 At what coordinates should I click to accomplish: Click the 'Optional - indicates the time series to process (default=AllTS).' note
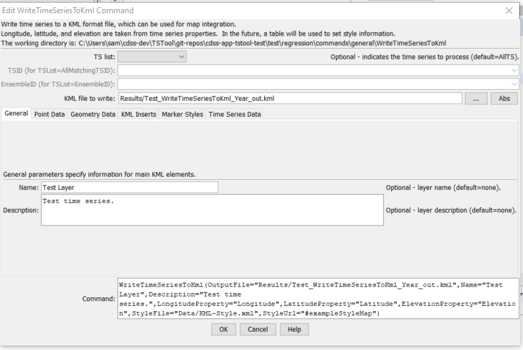[425, 57]
